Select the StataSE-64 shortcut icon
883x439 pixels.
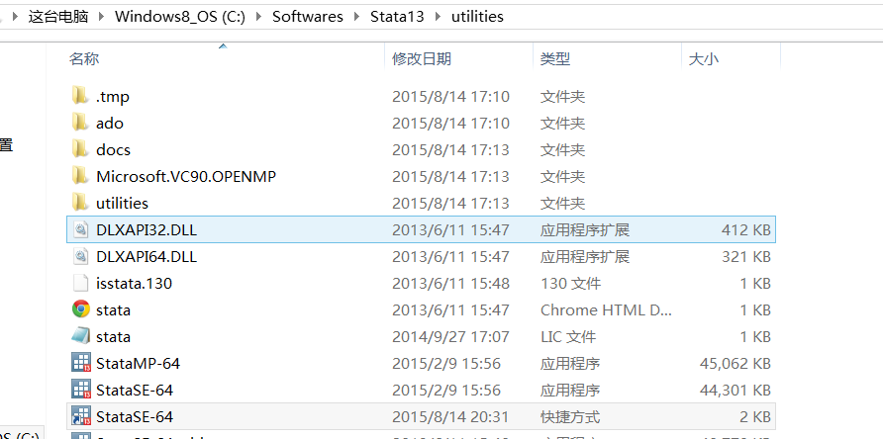point(81,416)
